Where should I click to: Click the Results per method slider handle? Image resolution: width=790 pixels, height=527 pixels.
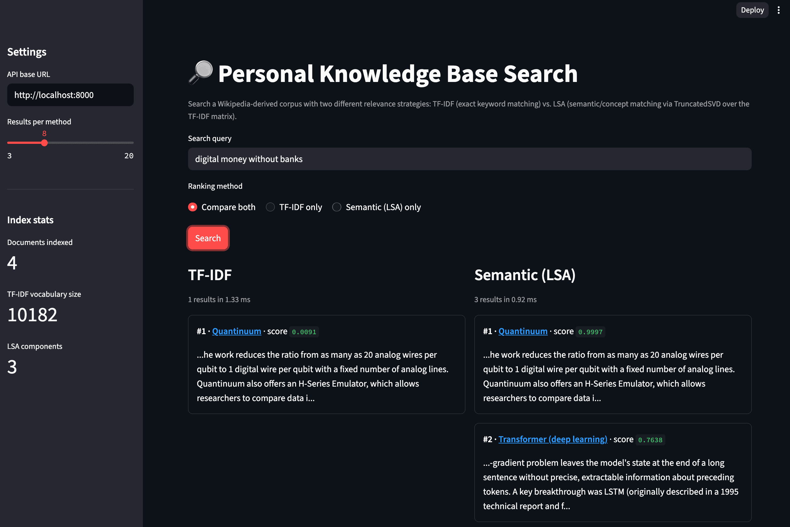[44, 143]
